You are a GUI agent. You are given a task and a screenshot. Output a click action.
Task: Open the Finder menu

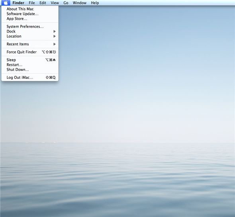[x=18, y=3]
